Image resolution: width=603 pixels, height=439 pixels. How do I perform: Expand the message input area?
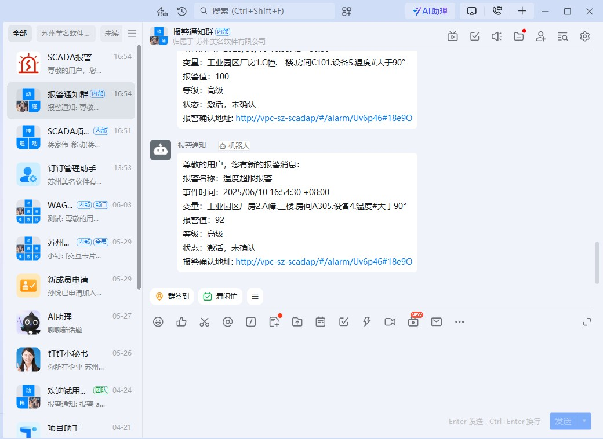587,322
